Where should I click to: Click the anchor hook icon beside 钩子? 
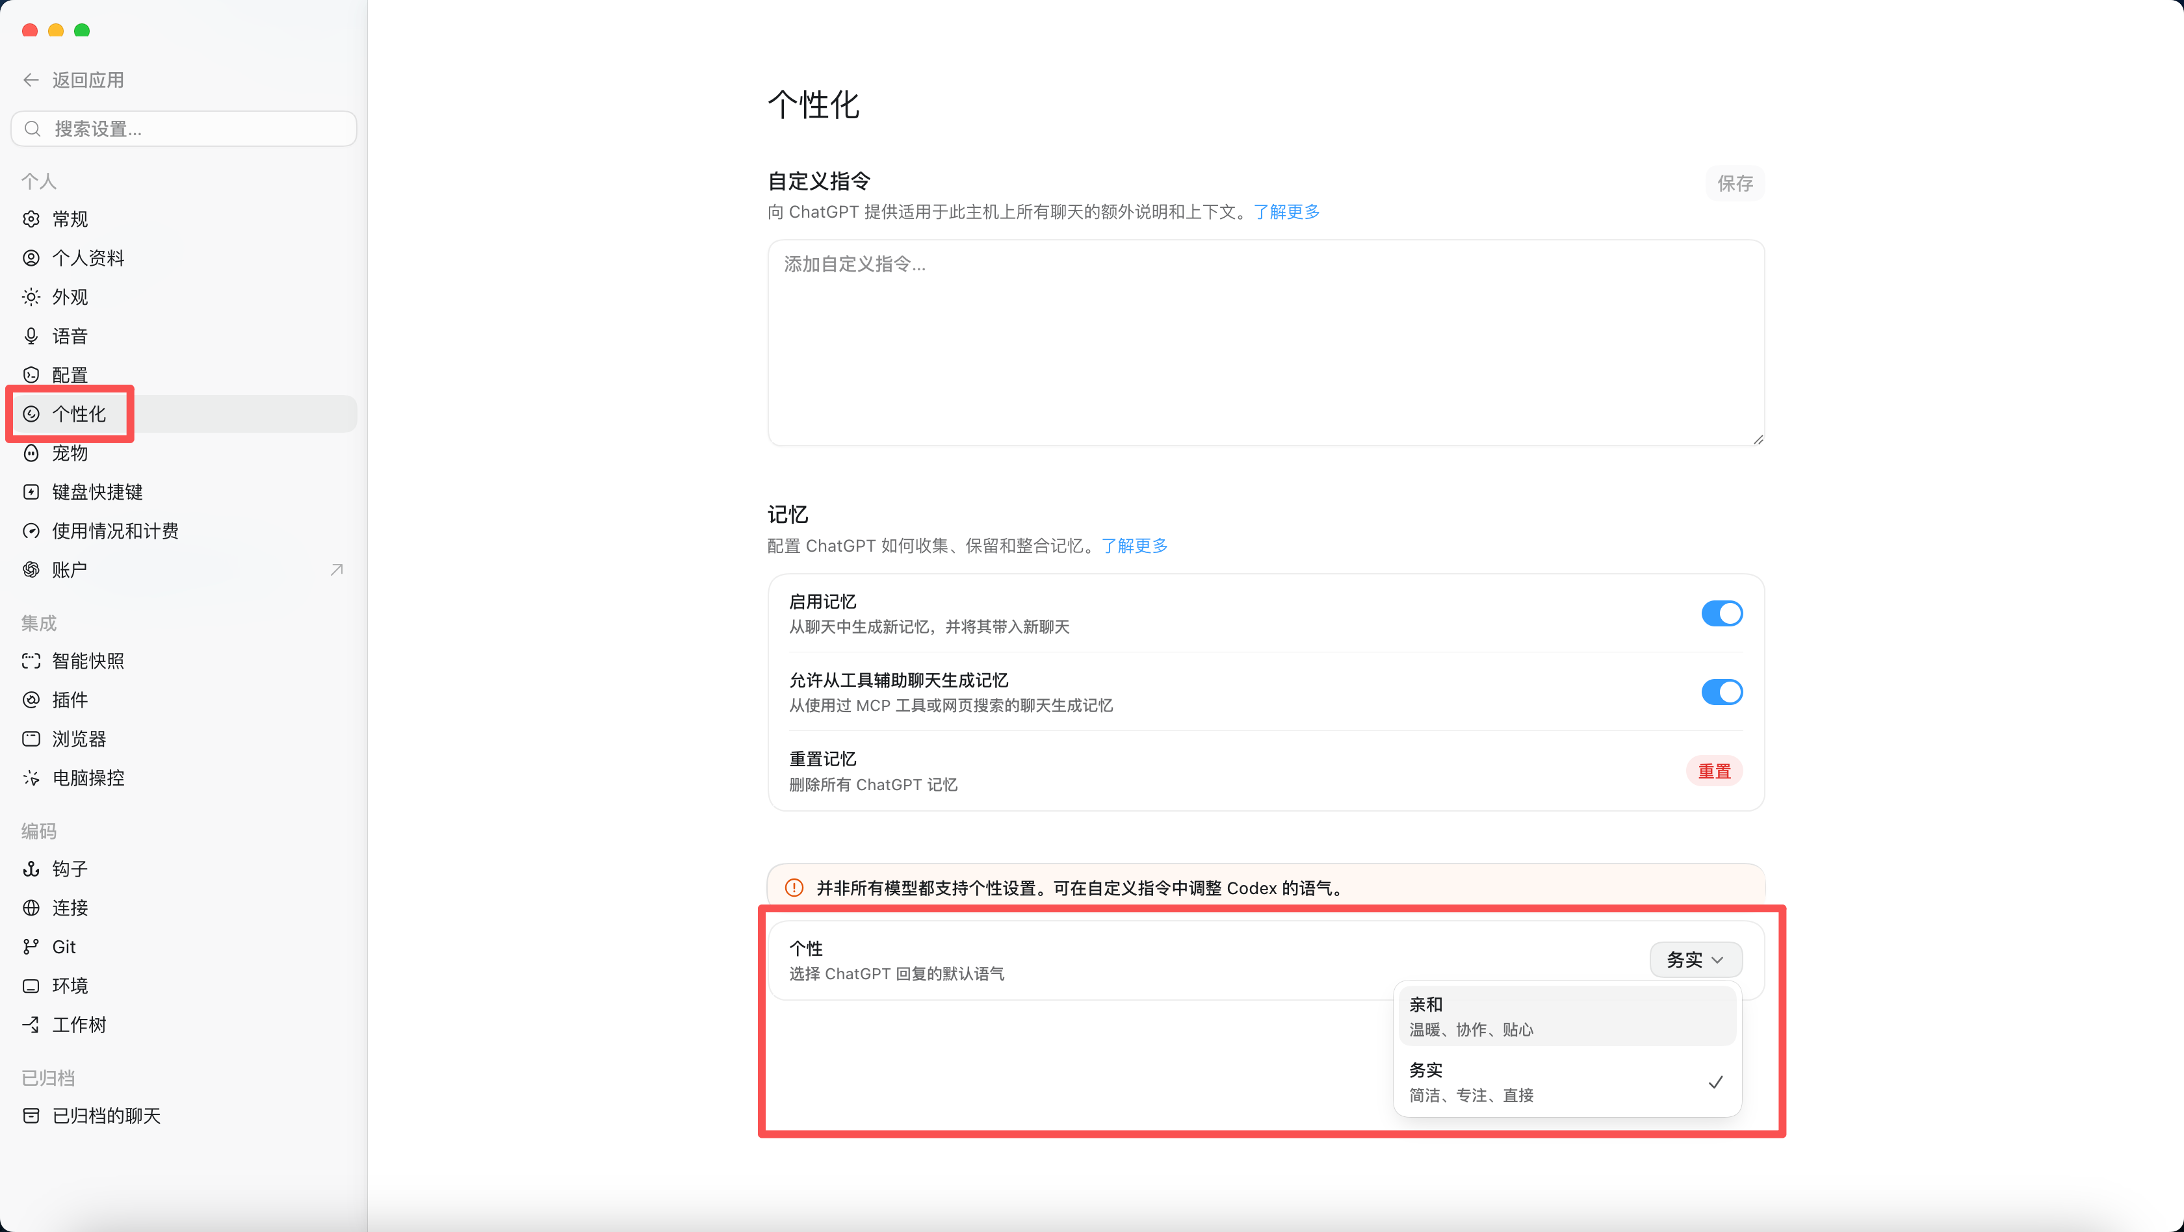(x=31, y=869)
